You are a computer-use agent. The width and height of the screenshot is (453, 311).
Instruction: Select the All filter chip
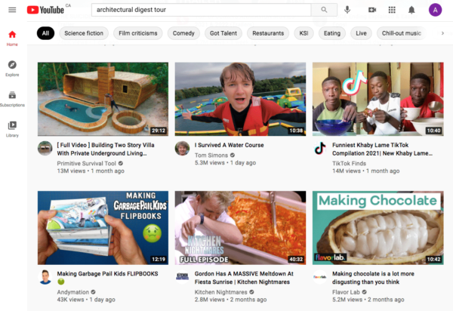click(45, 33)
